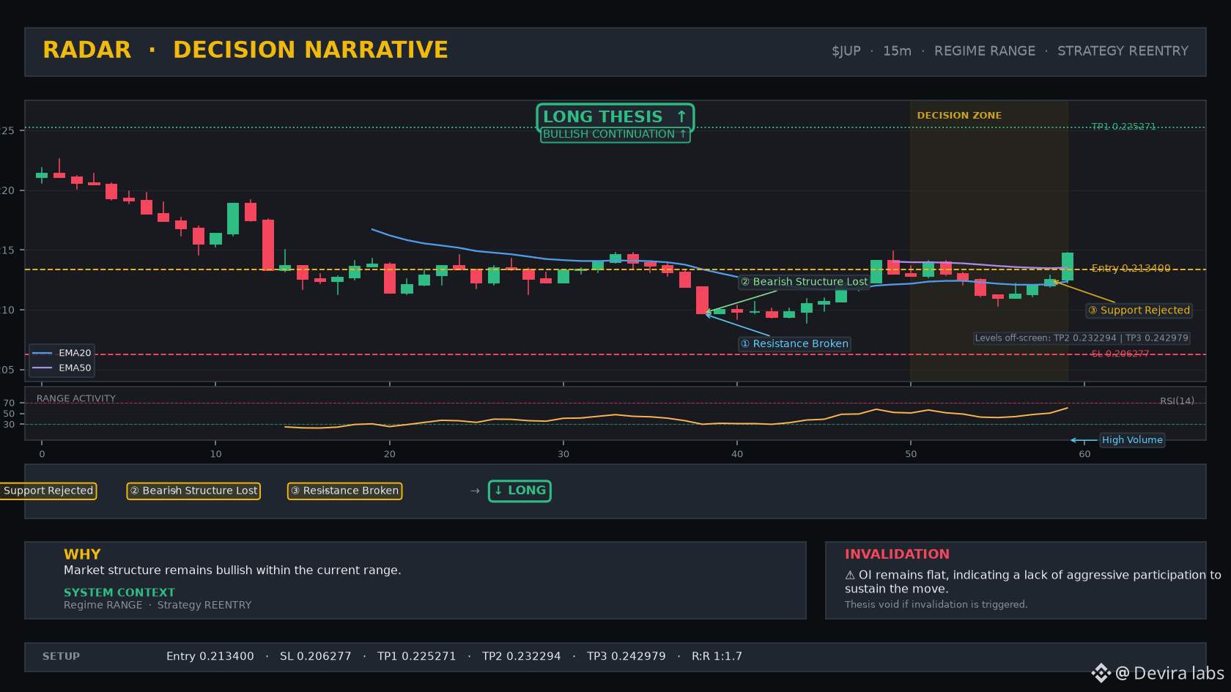Click the purple EMA50 legend entry
This screenshot has width=1231, height=692.
click(62, 368)
